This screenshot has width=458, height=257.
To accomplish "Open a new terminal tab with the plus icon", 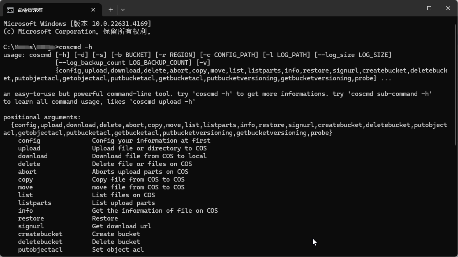I will click(111, 9).
